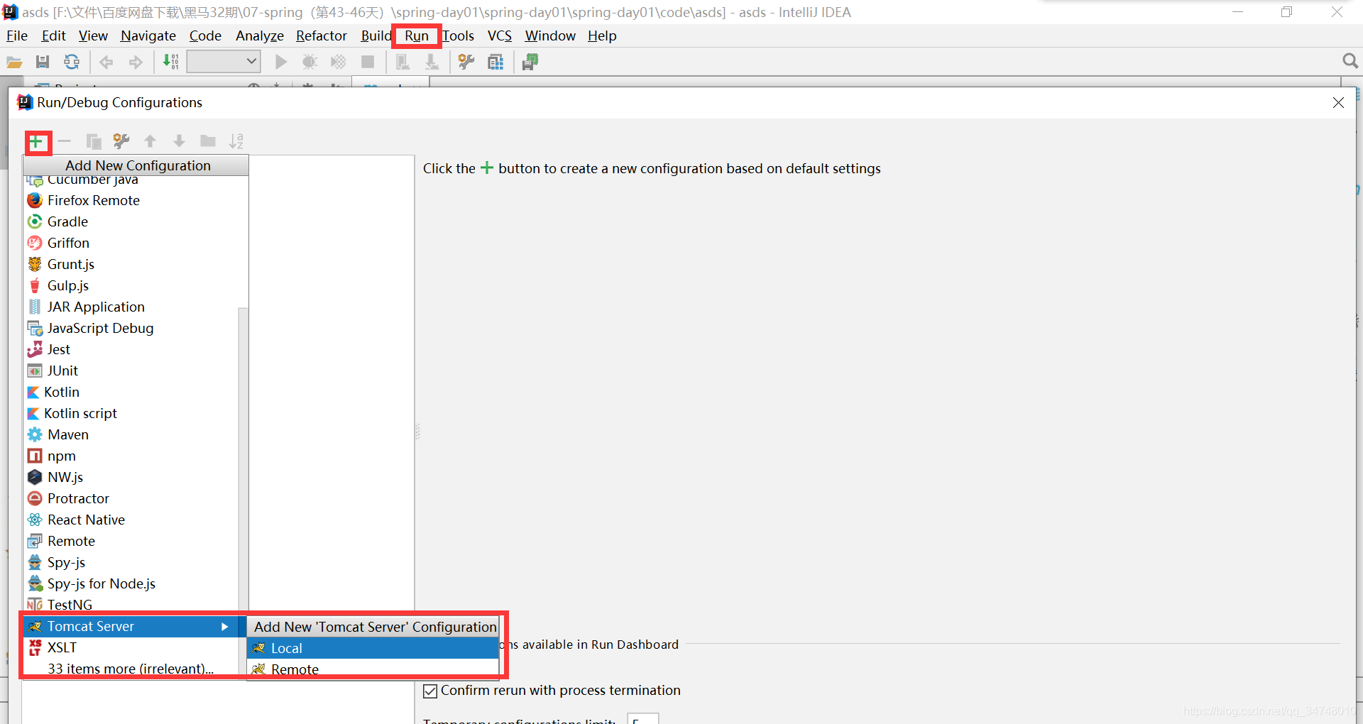Click the Project Structure icon in toolbar
The height and width of the screenshot is (724, 1363).
pyautogui.click(x=496, y=62)
